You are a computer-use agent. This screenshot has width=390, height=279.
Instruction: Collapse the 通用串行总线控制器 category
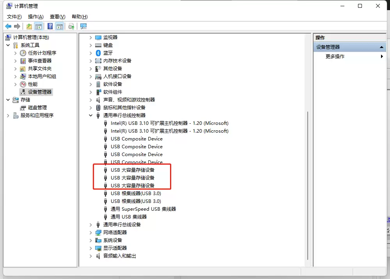[x=91, y=116]
